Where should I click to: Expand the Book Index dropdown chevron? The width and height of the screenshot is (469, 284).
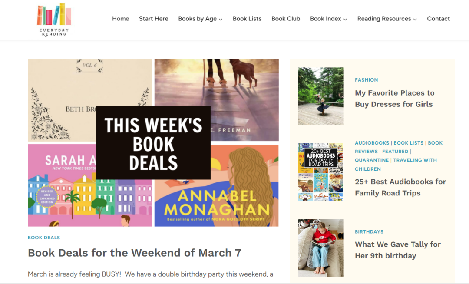345,19
